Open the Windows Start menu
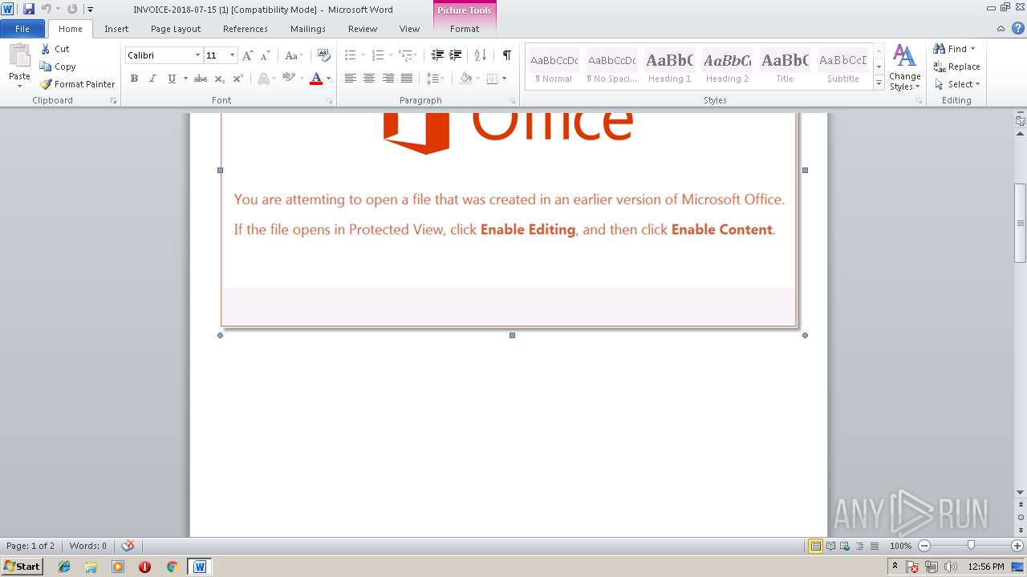 coord(22,567)
